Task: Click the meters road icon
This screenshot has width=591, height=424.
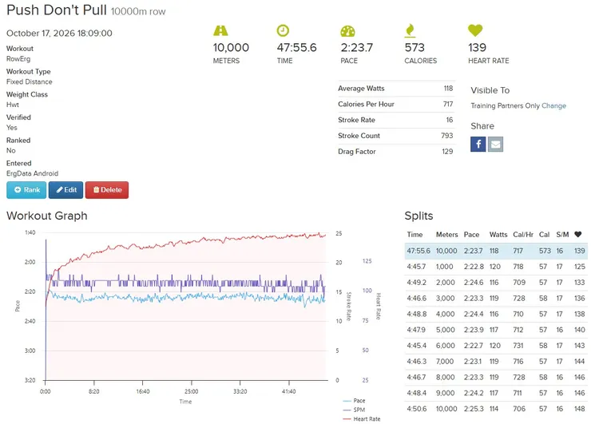Action: pos(220,30)
